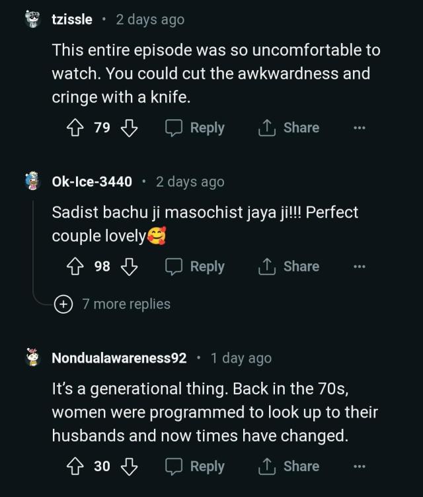Share Nondualawareness92's comment
423x497 pixels.
[289, 467]
